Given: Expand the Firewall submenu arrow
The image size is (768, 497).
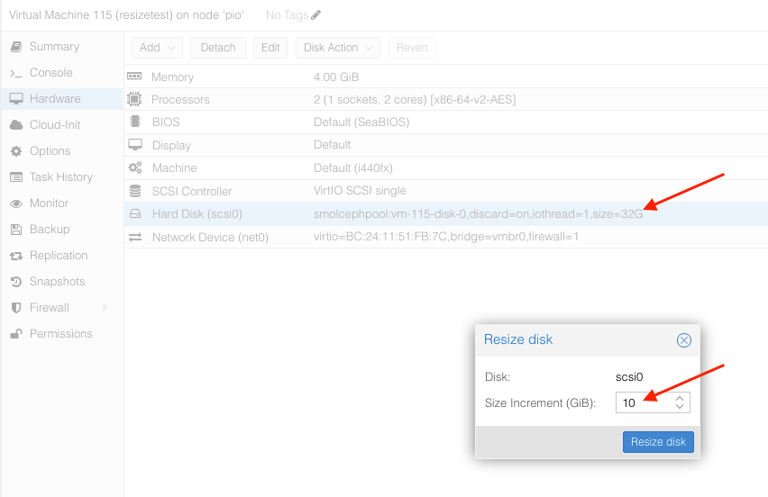Looking at the screenshot, I should [105, 308].
